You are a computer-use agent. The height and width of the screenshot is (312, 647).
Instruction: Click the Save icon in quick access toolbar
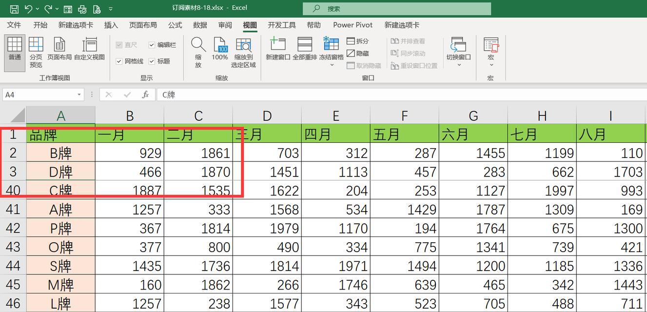[x=14, y=9]
